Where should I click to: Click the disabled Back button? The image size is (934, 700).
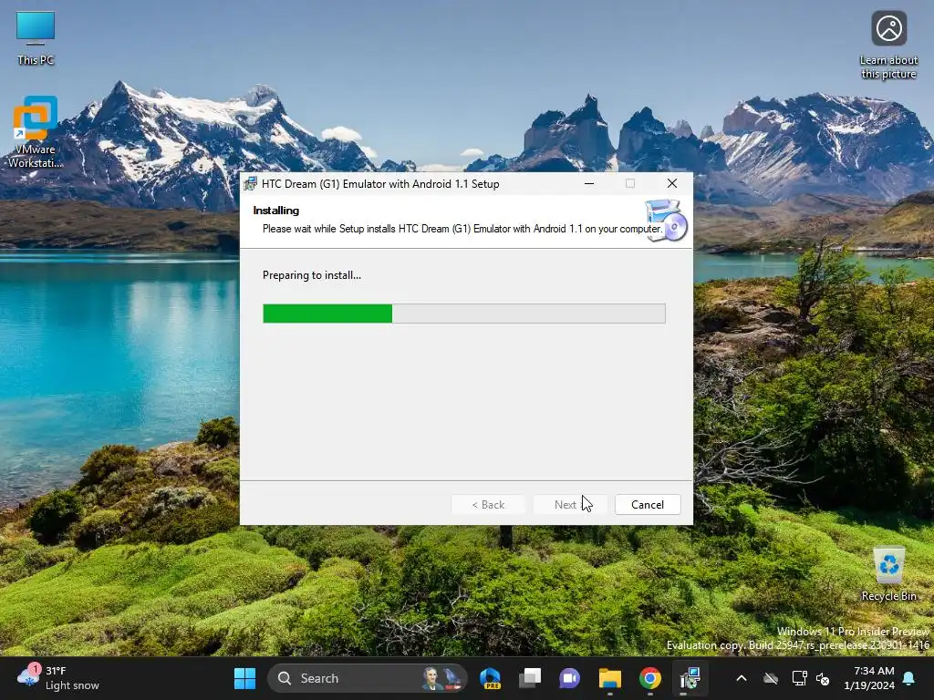tap(488, 505)
